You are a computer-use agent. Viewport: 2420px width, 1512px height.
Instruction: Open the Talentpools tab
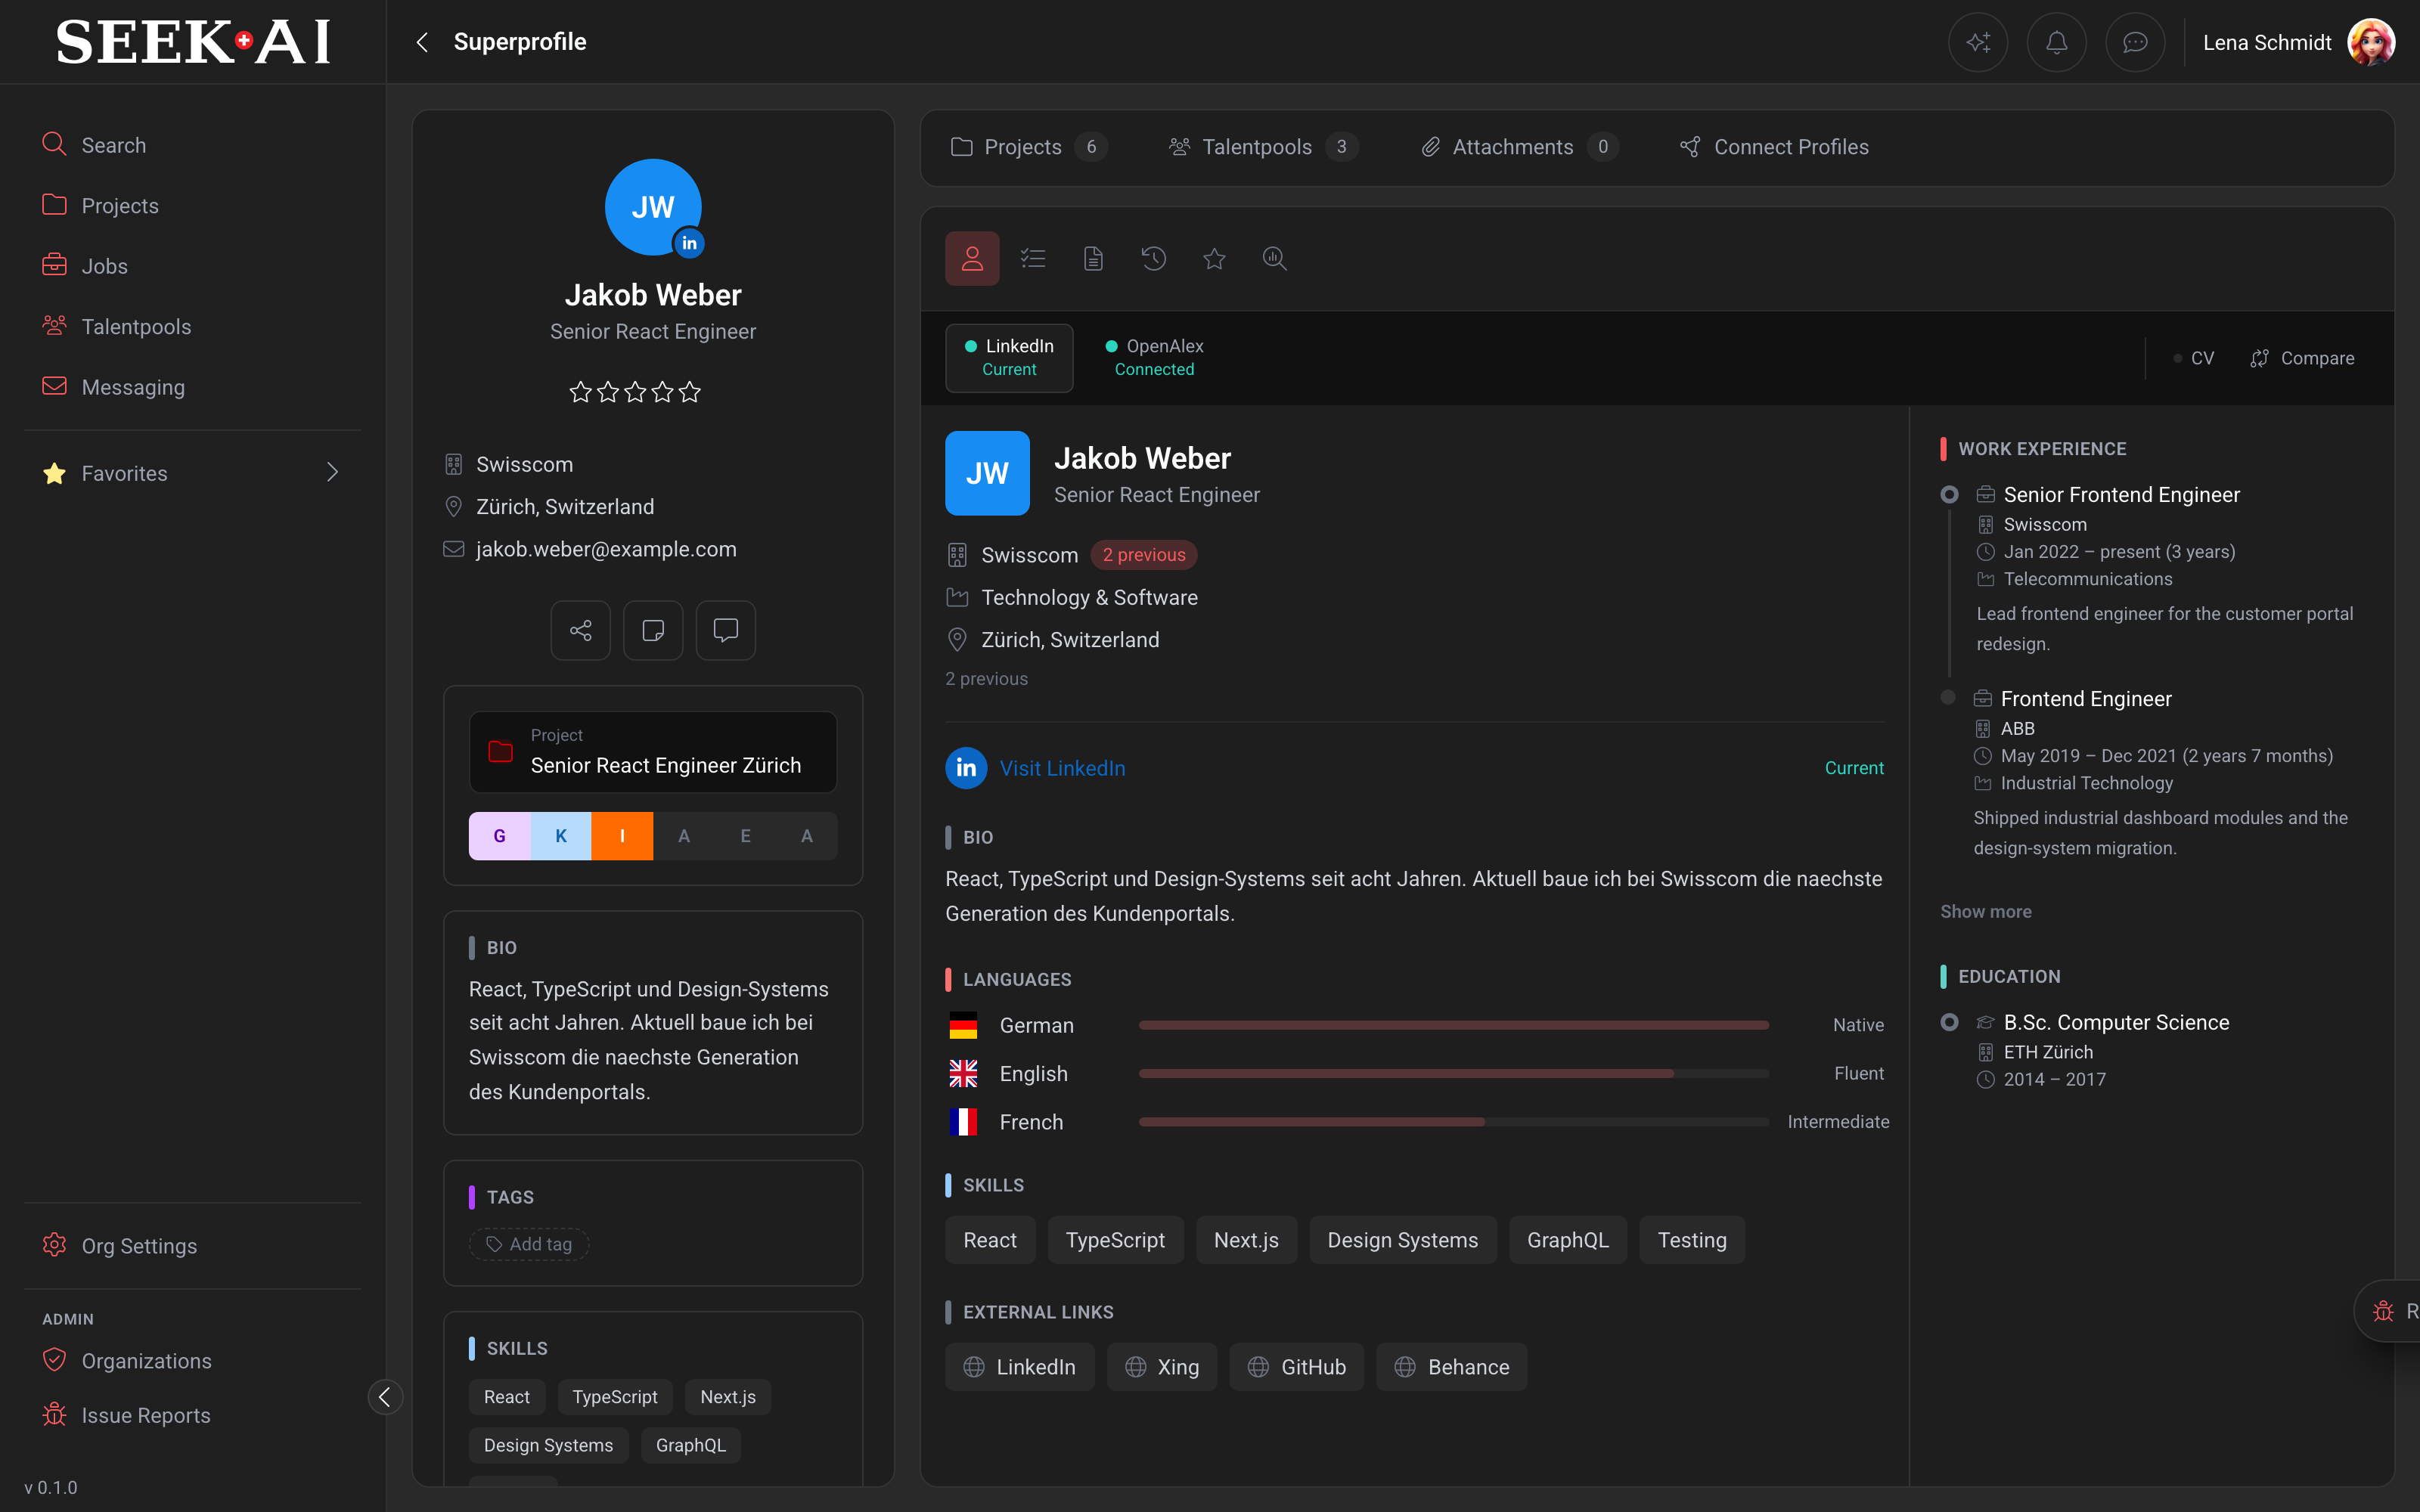coord(1263,147)
